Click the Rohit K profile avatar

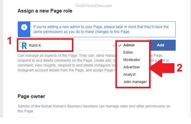pos(23,46)
